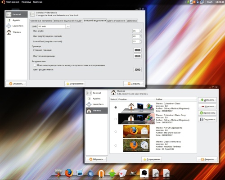The width and height of the screenshot is (225, 180).
Task: Open the Система menu in the top panel
Action: tap(38, 2)
